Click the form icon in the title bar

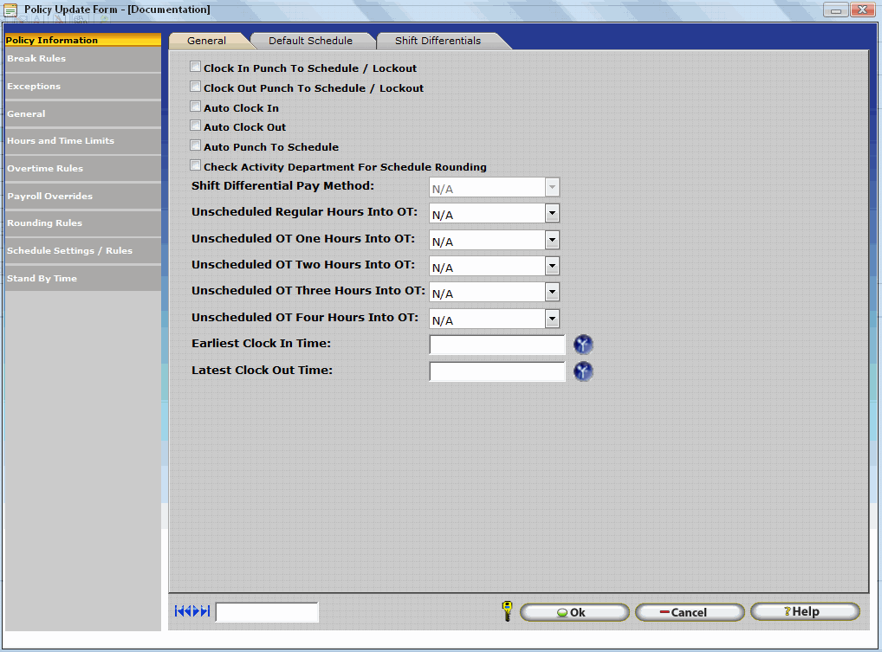pyautogui.click(x=11, y=10)
